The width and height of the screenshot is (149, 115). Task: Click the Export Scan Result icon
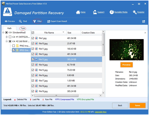pyautogui.click(x=49, y=21)
